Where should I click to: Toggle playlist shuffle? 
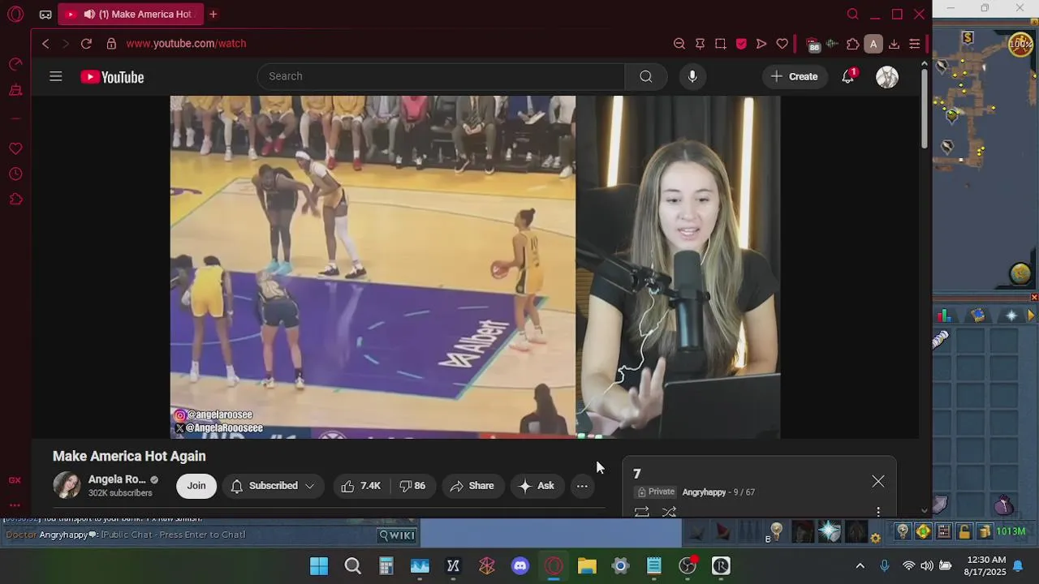(x=669, y=512)
